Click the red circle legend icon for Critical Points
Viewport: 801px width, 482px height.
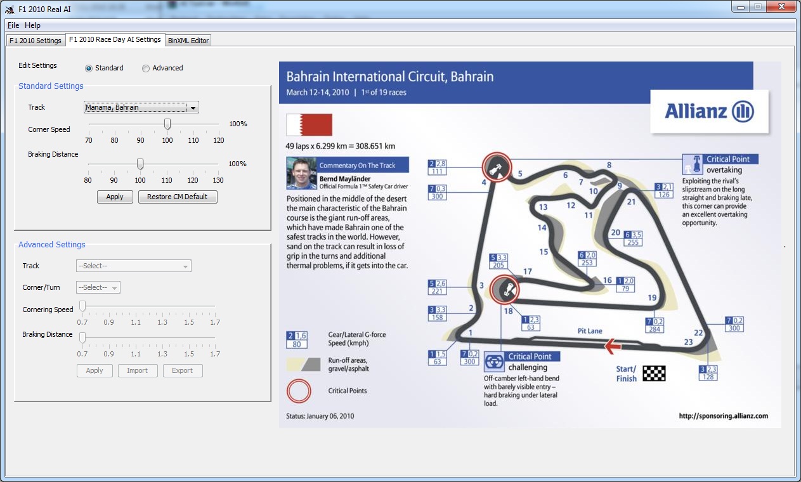(x=299, y=391)
